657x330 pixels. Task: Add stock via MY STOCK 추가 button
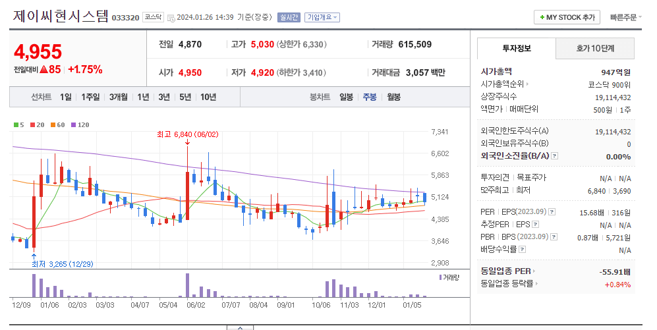tap(567, 18)
